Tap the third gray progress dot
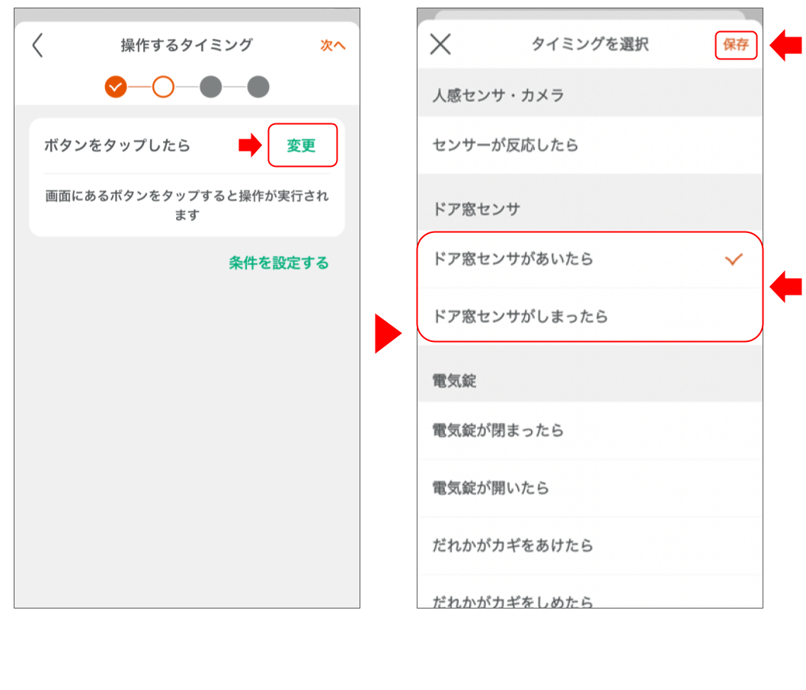Screen dimensions: 806x690 209,86
